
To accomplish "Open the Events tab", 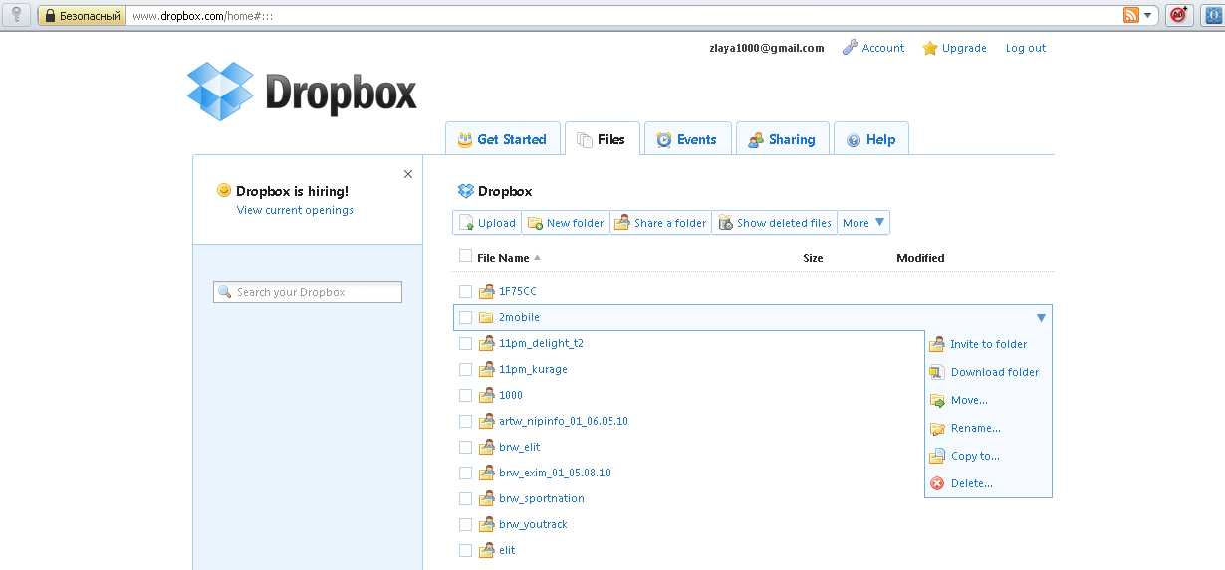I will (687, 139).
